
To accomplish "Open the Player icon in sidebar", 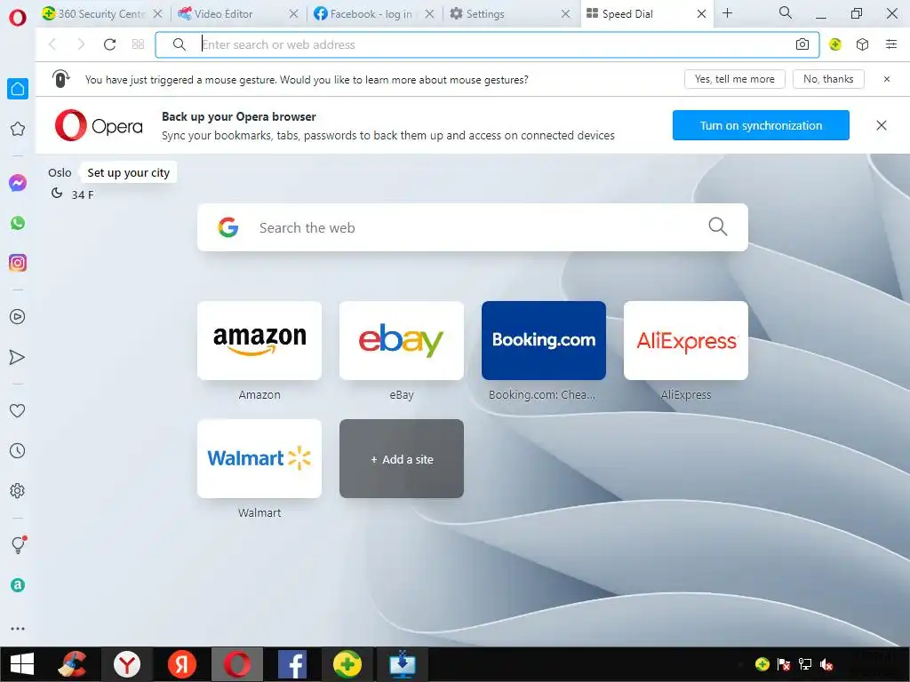I will [18, 317].
